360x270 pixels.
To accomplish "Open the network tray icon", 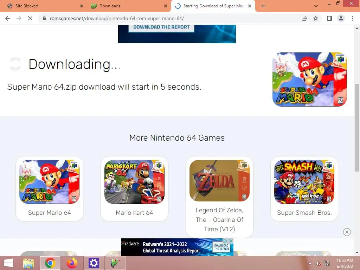I will tap(327, 263).
